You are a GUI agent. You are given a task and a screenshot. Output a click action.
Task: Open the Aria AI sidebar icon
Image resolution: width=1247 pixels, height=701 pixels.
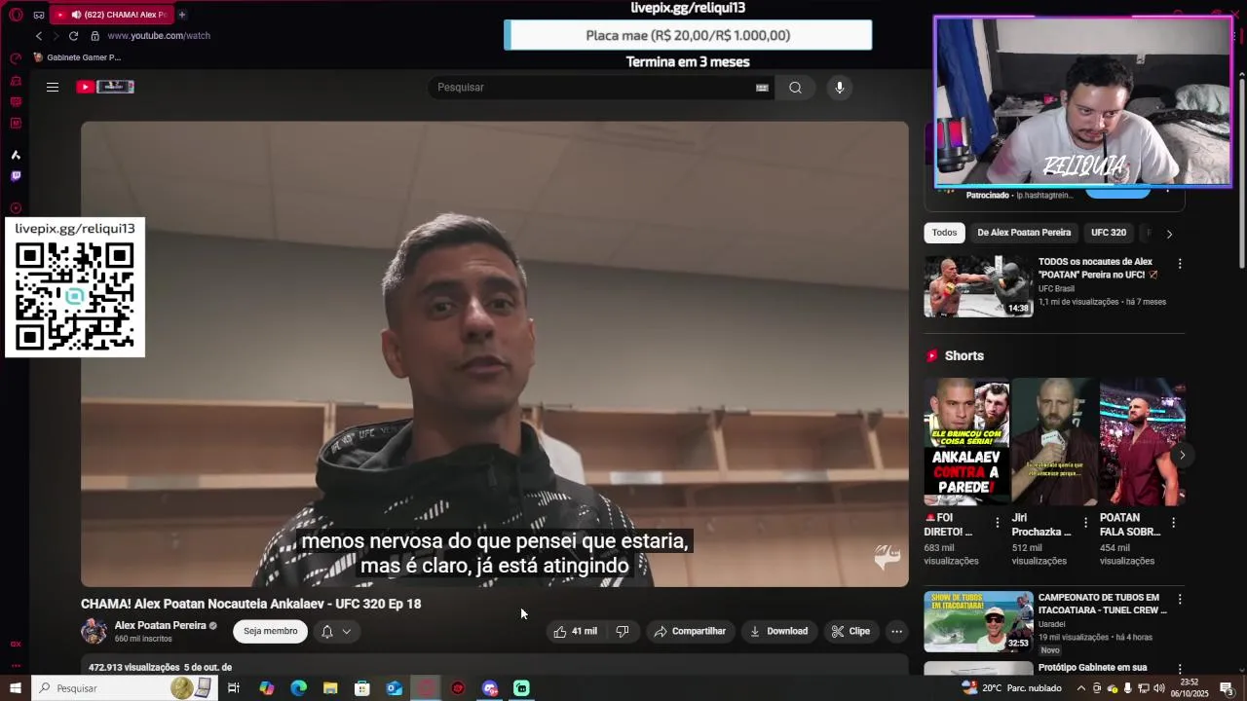(x=16, y=155)
